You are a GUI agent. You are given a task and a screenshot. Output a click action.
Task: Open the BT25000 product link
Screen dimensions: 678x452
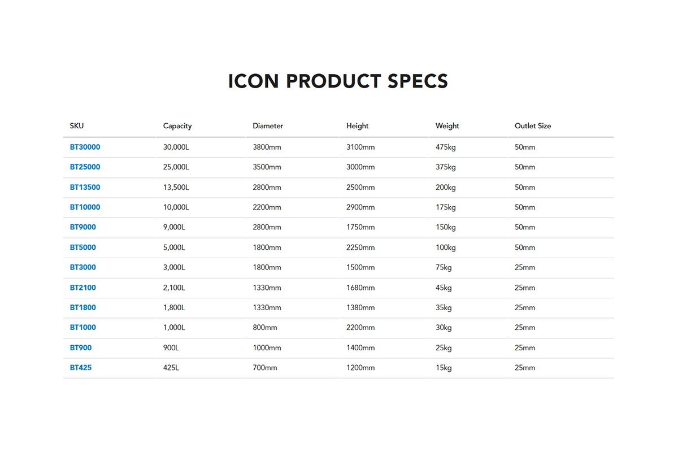pyautogui.click(x=85, y=167)
